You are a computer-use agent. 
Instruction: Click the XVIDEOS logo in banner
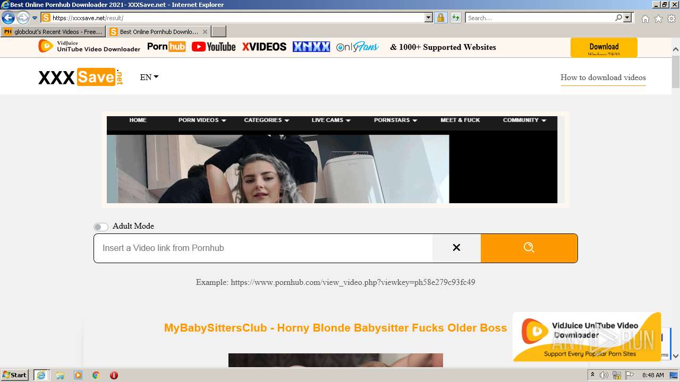[x=264, y=47]
